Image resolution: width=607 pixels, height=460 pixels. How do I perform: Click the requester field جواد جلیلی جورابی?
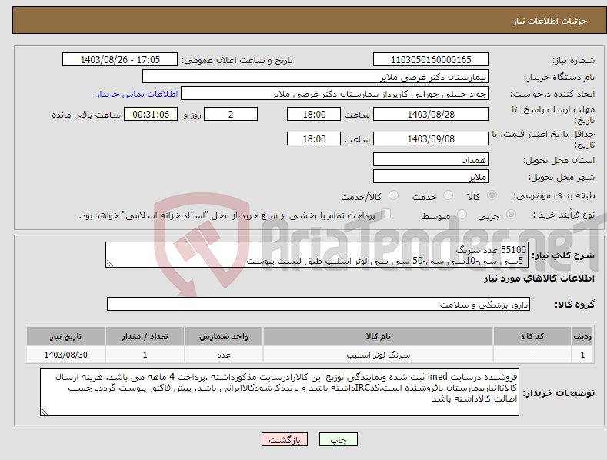point(335,93)
